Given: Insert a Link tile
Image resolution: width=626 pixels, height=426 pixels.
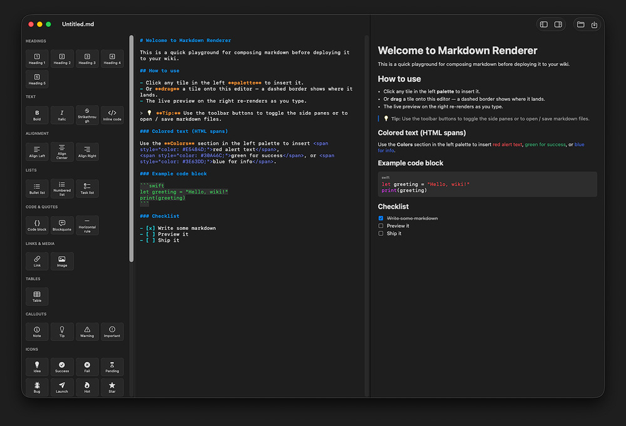Looking at the screenshot, I should tap(37, 261).
